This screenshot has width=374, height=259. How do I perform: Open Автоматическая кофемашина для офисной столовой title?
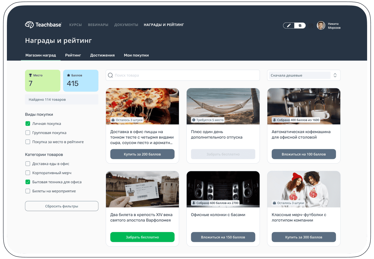click(x=301, y=135)
